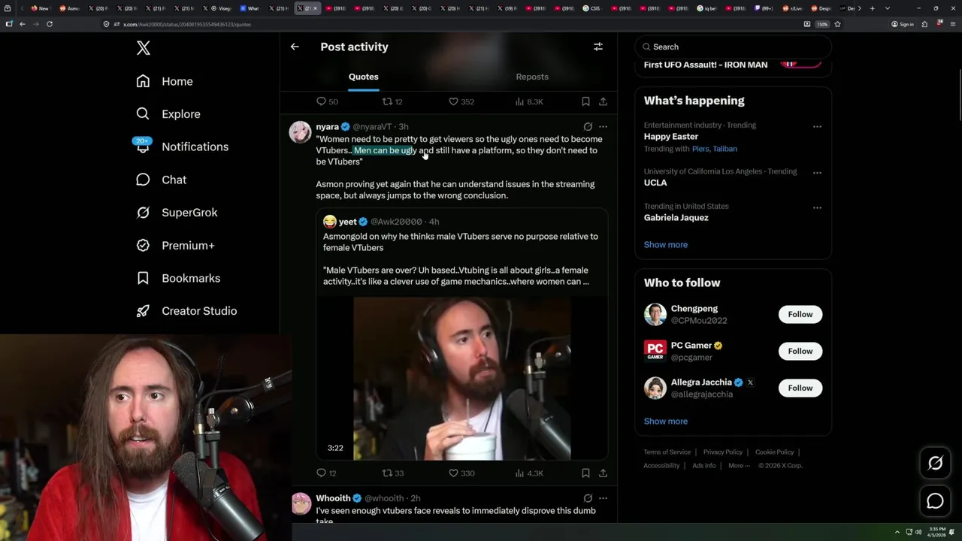Share nyara's post

tap(603, 473)
